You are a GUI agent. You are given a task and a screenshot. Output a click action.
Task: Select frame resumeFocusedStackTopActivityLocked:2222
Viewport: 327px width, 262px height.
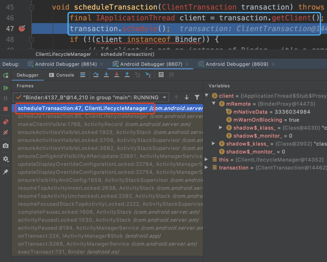(x=107, y=204)
